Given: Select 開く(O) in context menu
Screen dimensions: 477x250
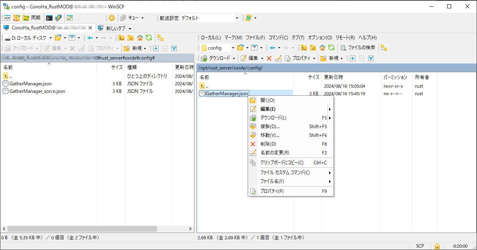Looking at the screenshot, I should (291, 100).
